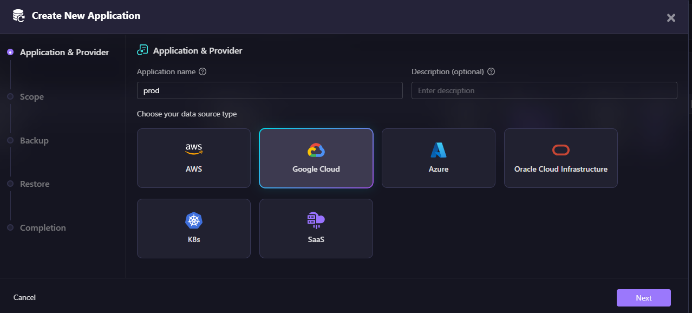Cancel the application creation
This screenshot has height=313, width=692.
24,297
